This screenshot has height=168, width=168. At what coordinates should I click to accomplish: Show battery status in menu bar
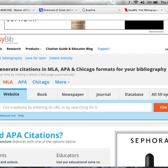coord(153,2)
